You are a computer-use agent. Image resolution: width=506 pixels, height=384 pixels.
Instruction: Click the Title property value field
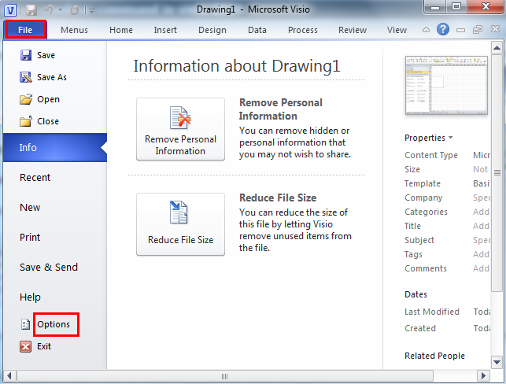[x=481, y=226]
